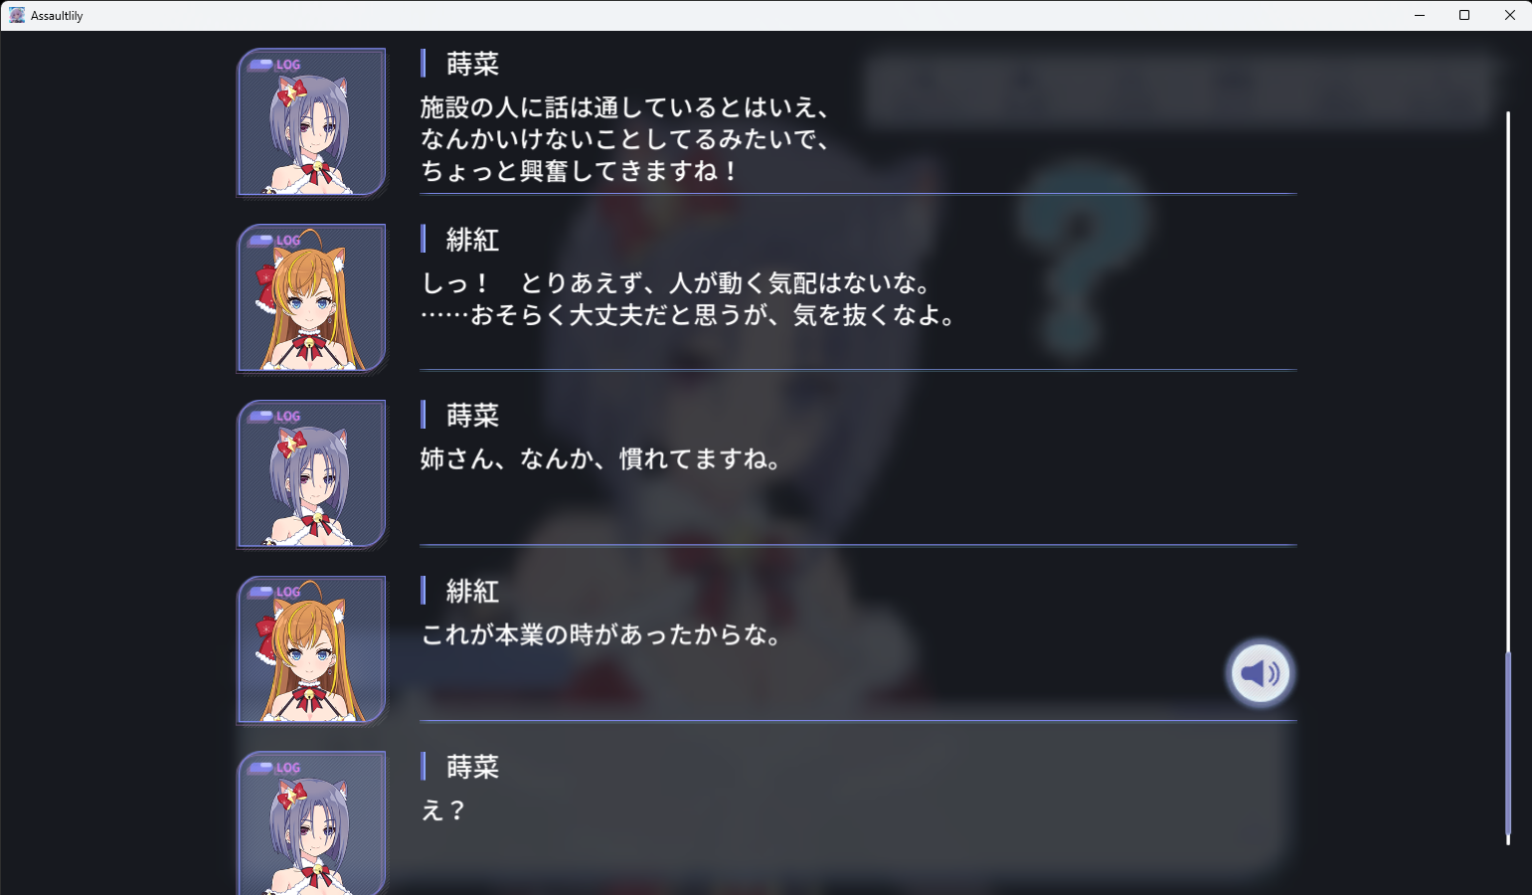This screenshot has height=895, width=1532.
Task: Click the Assaultlily app icon in title bar
Action: (x=17, y=15)
